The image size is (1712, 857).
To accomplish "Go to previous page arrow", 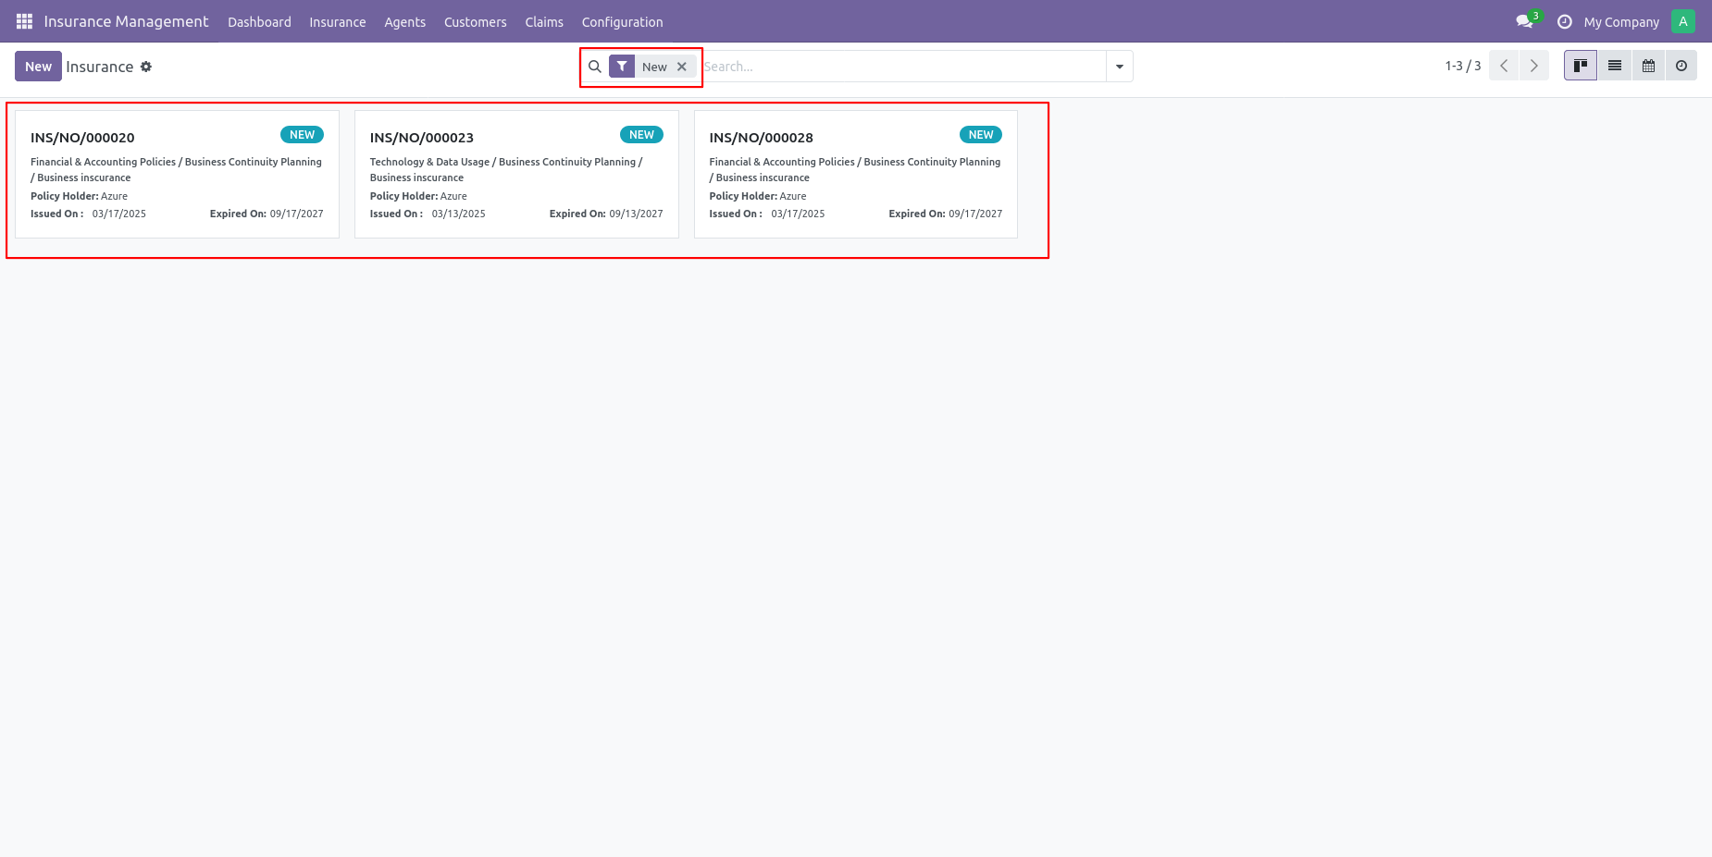I will tap(1504, 66).
